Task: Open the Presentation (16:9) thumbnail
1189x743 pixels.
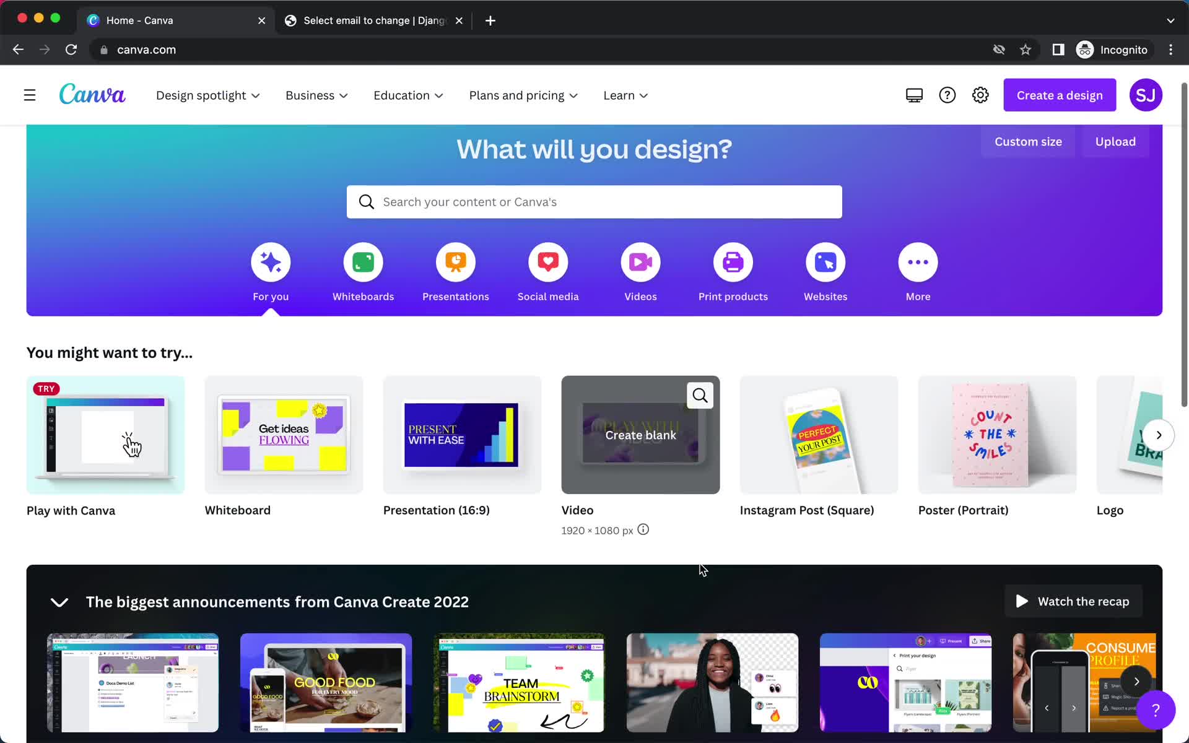Action: tap(462, 435)
